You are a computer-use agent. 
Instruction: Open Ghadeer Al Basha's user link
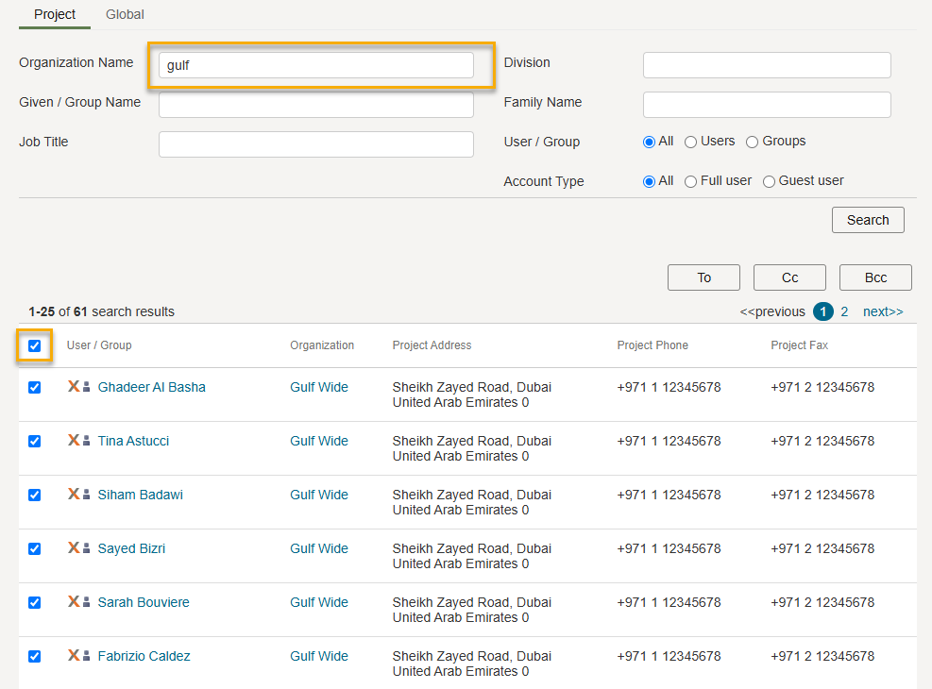coord(151,387)
